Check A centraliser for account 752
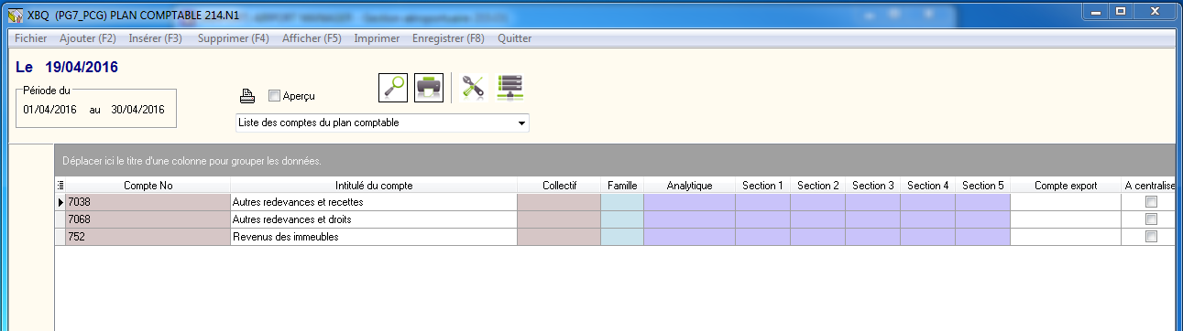 [1152, 237]
